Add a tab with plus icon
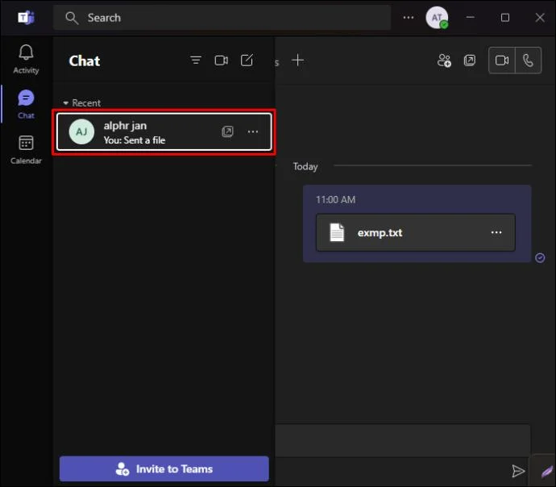The width and height of the screenshot is (556, 487). [297, 60]
